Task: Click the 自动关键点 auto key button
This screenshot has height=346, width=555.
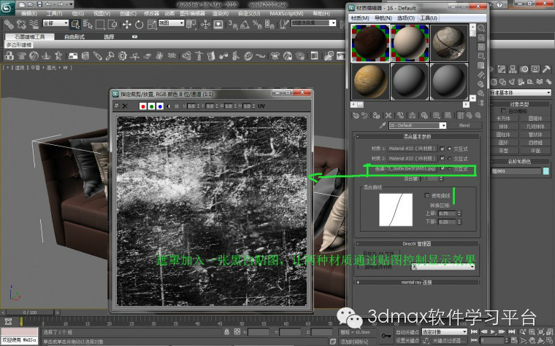Action: tap(407, 331)
